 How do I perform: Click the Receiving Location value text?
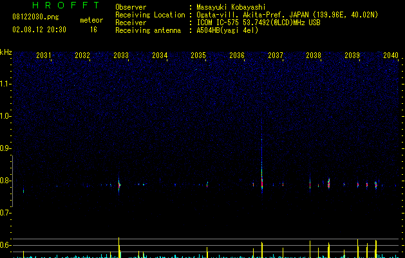coord(287,15)
